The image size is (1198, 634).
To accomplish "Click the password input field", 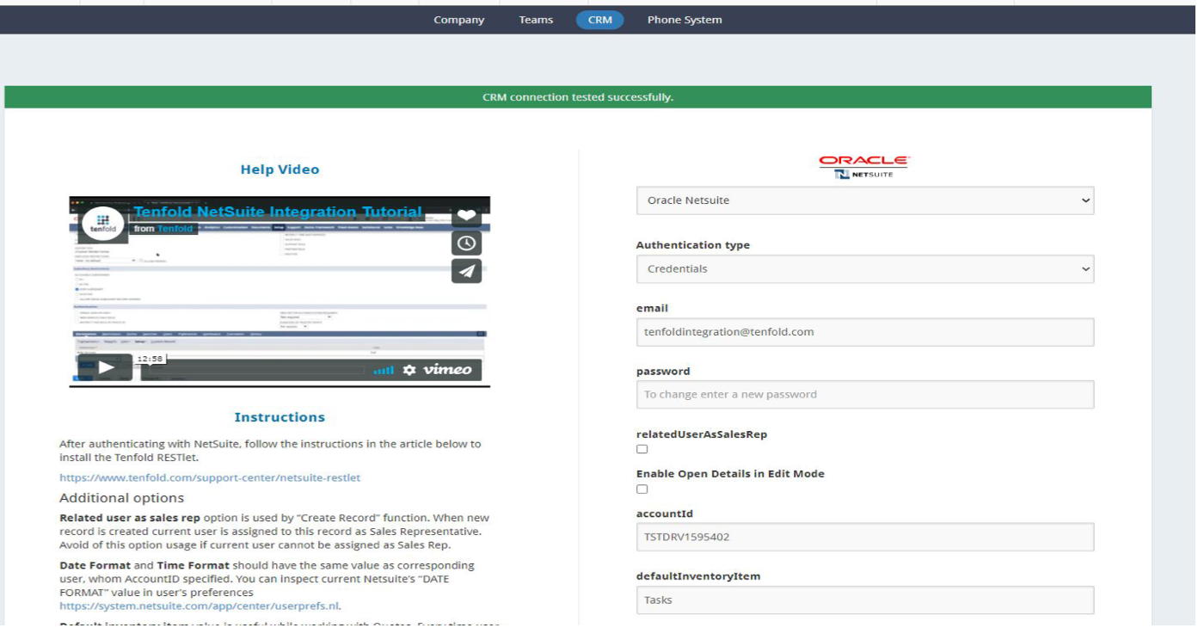I will 864,394.
